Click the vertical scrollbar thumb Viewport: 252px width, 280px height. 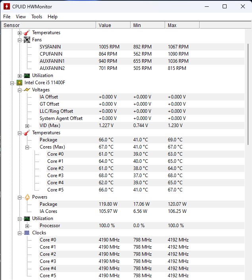pyautogui.click(x=248, y=94)
